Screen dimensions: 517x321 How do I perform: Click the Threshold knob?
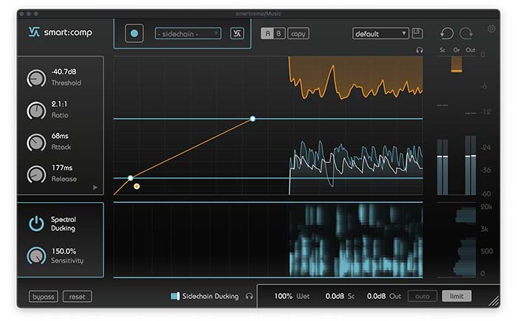tap(36, 78)
